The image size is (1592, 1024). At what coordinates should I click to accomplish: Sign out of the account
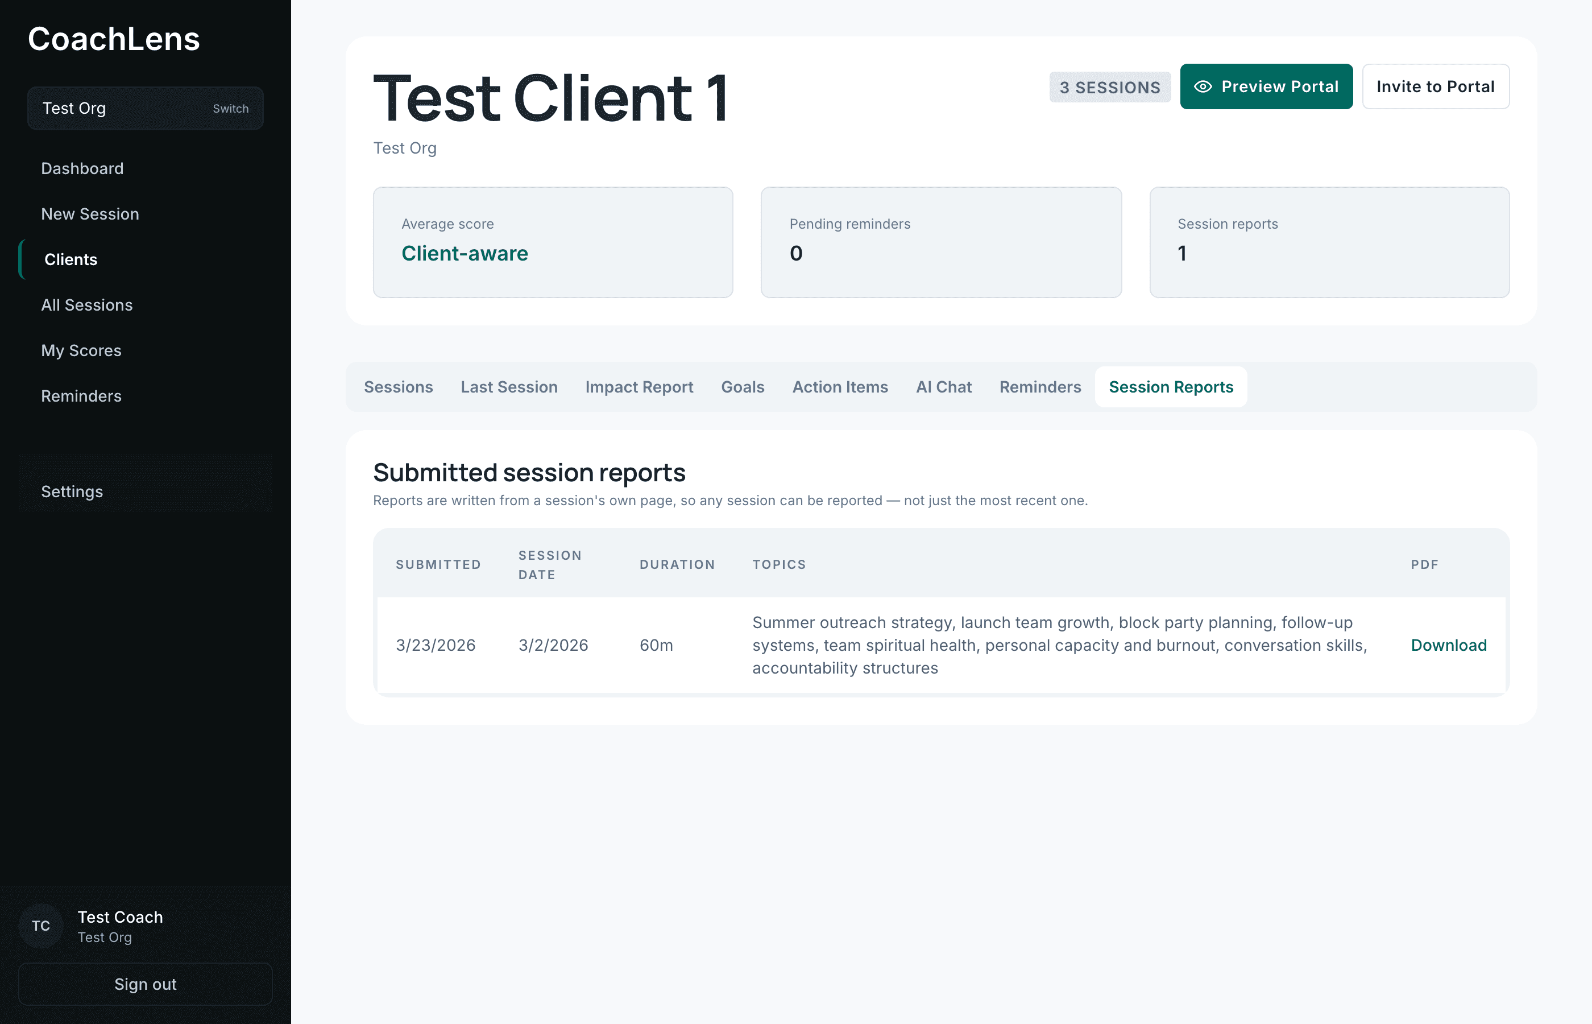[x=146, y=984]
